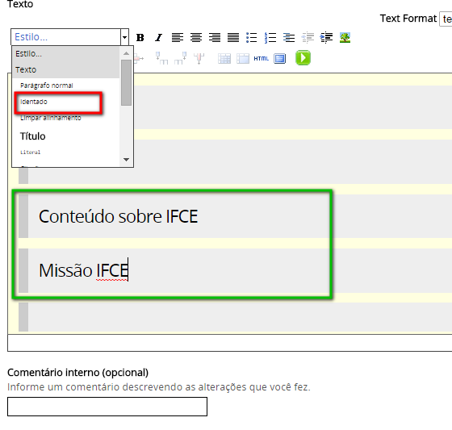
Task: Align text to the right
Action: [x=215, y=37]
